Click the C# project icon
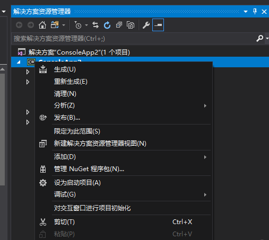This screenshot has width=269, height=240. point(31,62)
